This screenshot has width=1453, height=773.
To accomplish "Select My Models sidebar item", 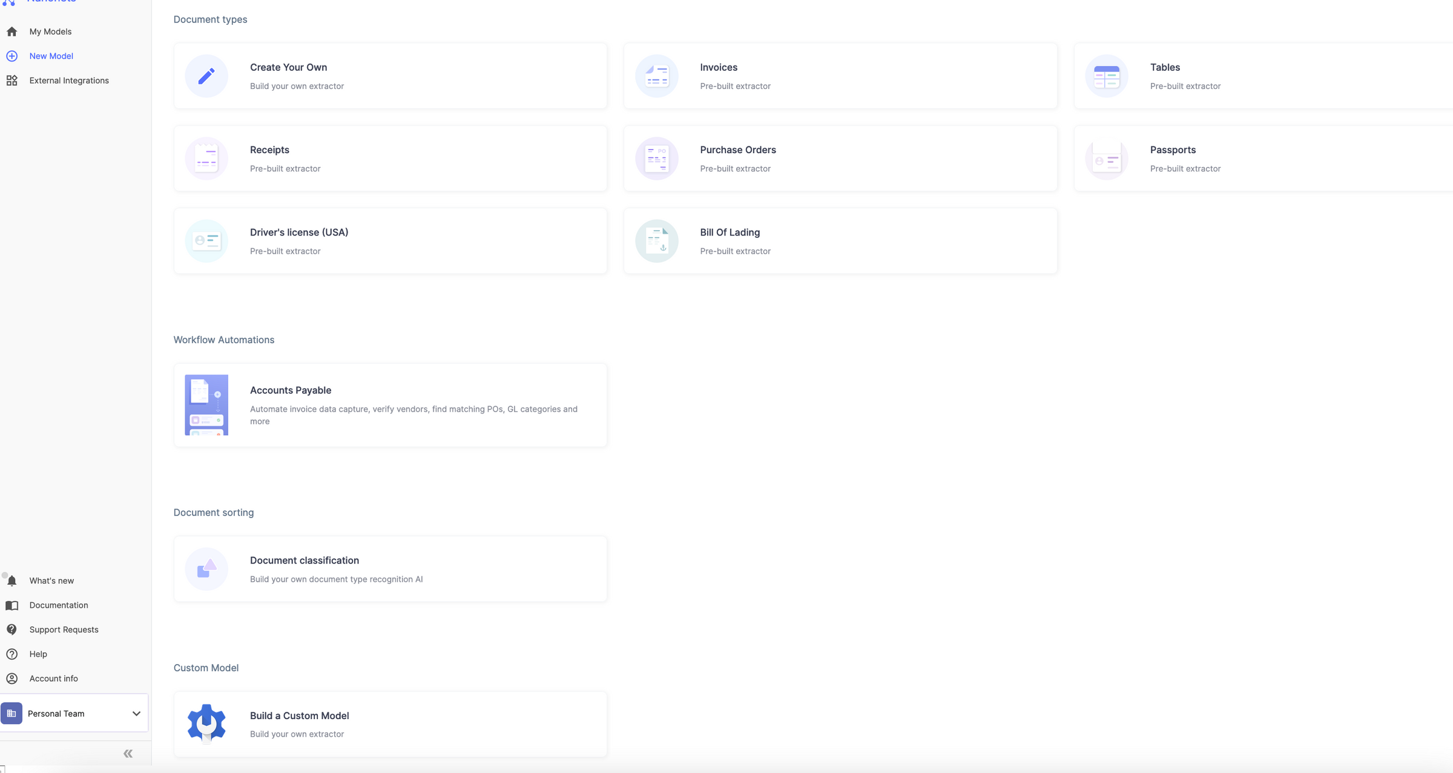I will click(50, 31).
